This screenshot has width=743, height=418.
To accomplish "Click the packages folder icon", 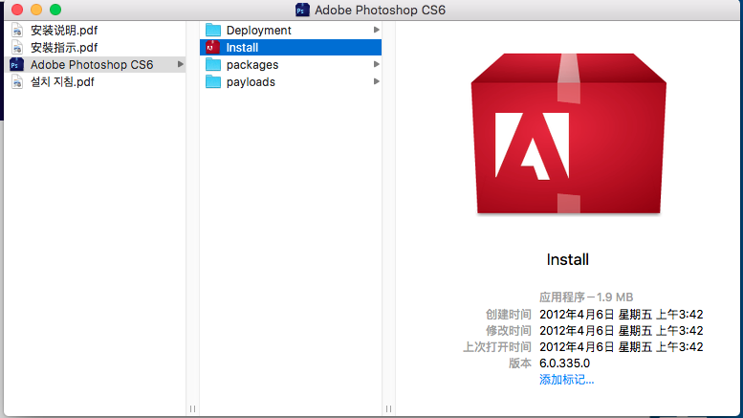I will click(x=213, y=64).
